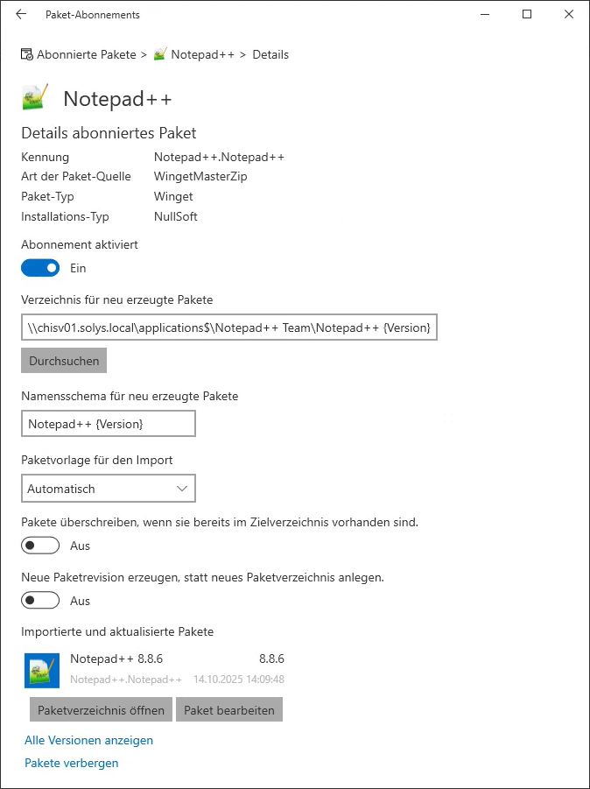Screen dimensions: 590x789
Task: Enable the Pakete überschreiben toggle
Action: (40, 546)
